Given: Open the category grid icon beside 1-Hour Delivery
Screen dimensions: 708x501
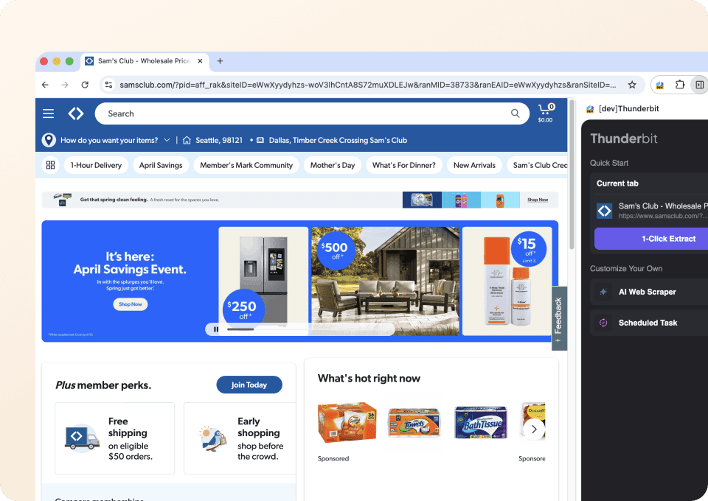Looking at the screenshot, I should tap(50, 165).
